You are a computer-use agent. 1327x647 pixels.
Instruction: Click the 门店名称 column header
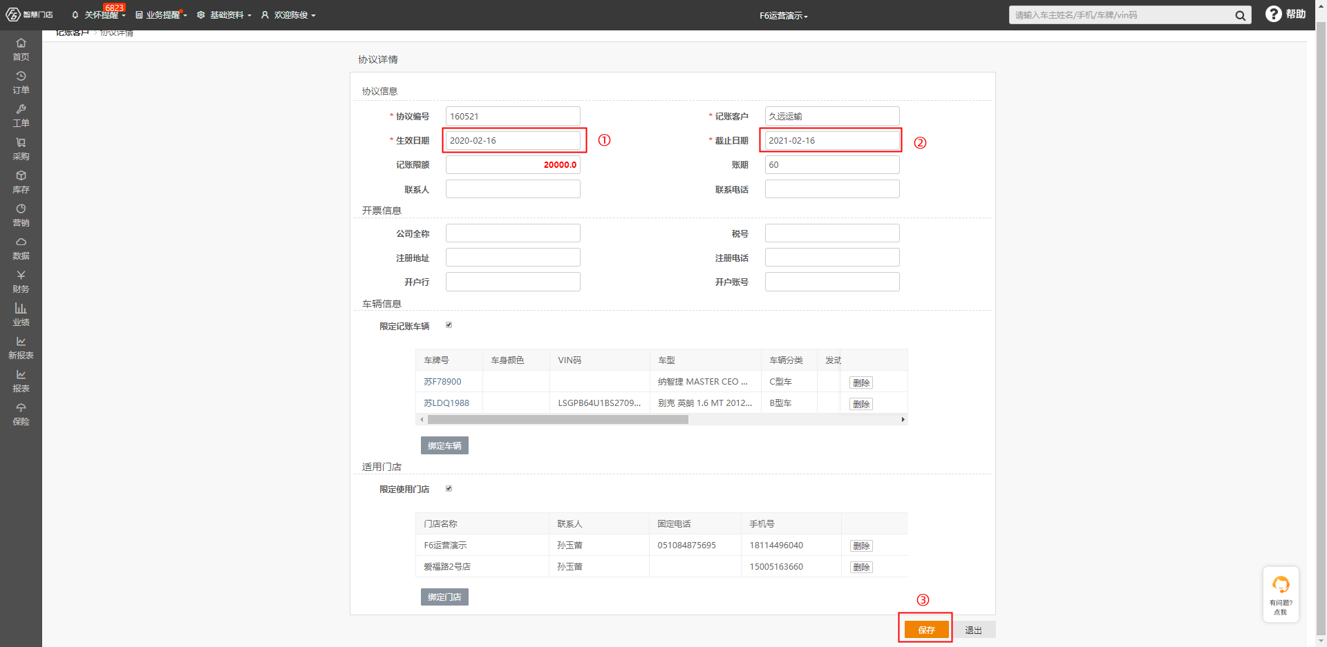pyautogui.click(x=482, y=523)
